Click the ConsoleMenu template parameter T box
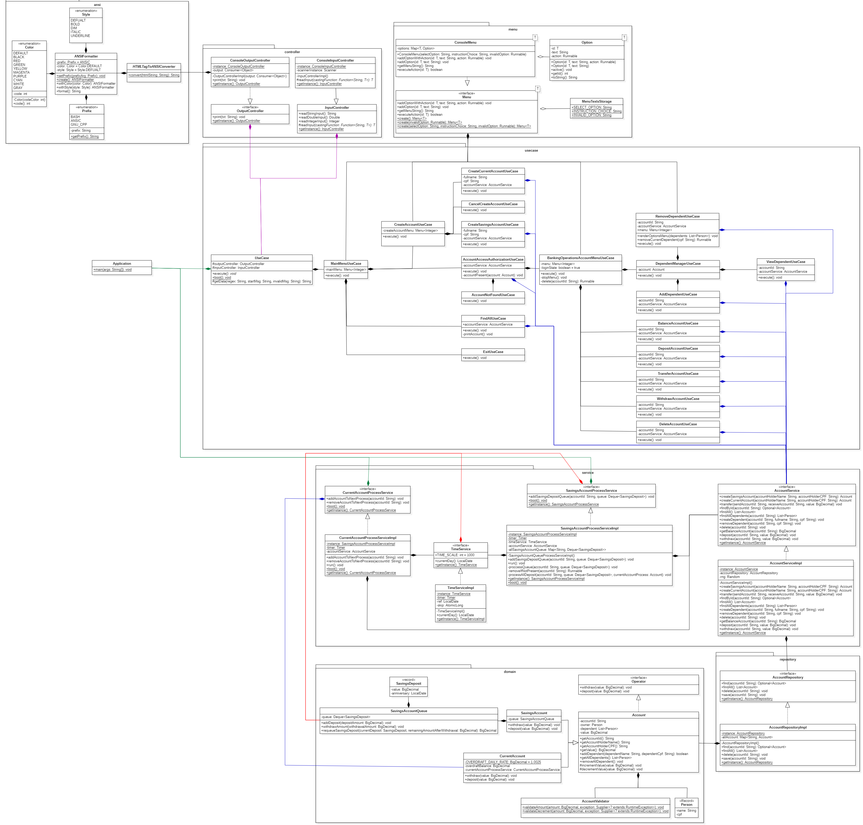The width and height of the screenshot is (863, 825). pos(535,37)
